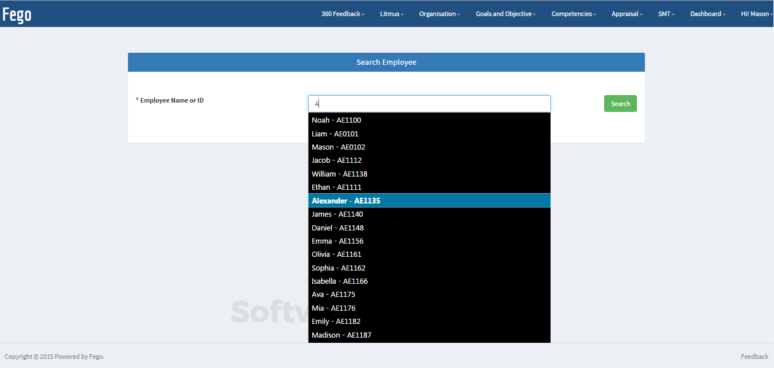Open the Goals and Objective dropdown

(505, 14)
